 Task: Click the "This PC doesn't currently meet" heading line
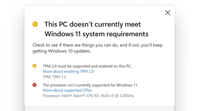click(x=93, y=24)
